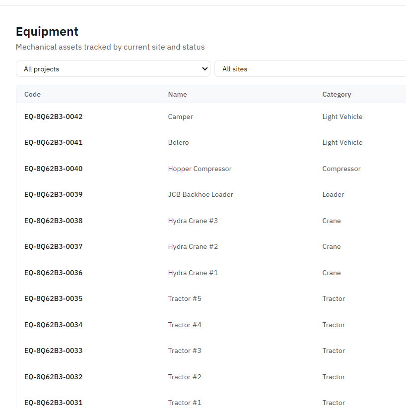Select equipment code EQ-8Q62B3-0034
This screenshot has height=408, width=406.
point(53,325)
